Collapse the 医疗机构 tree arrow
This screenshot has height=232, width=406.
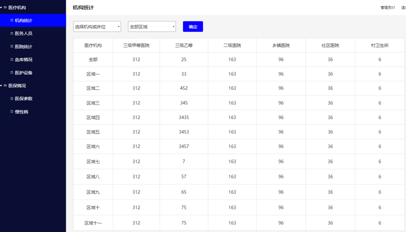point(2,7)
